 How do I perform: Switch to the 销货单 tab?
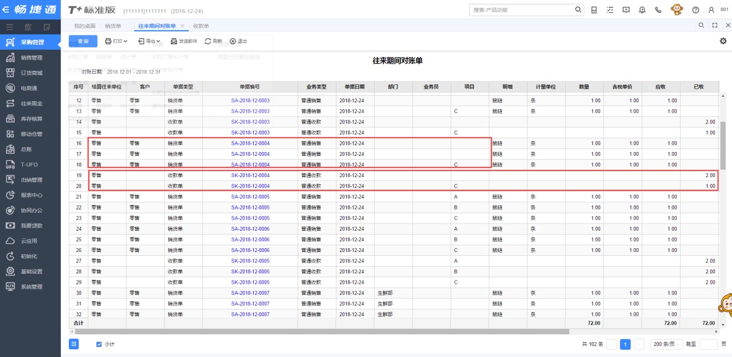pos(113,26)
